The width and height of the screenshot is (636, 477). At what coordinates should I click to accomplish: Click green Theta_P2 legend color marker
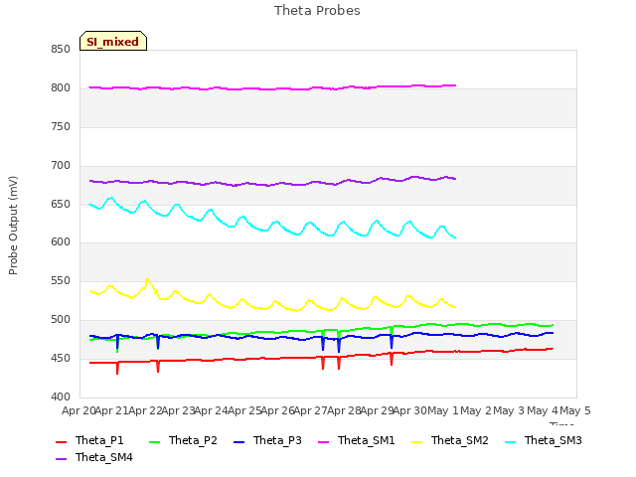(155, 441)
